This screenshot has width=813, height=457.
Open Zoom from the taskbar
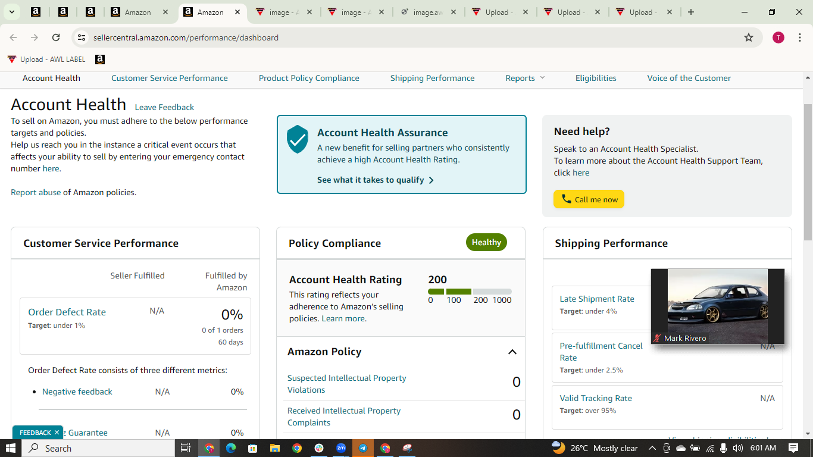[x=341, y=448]
